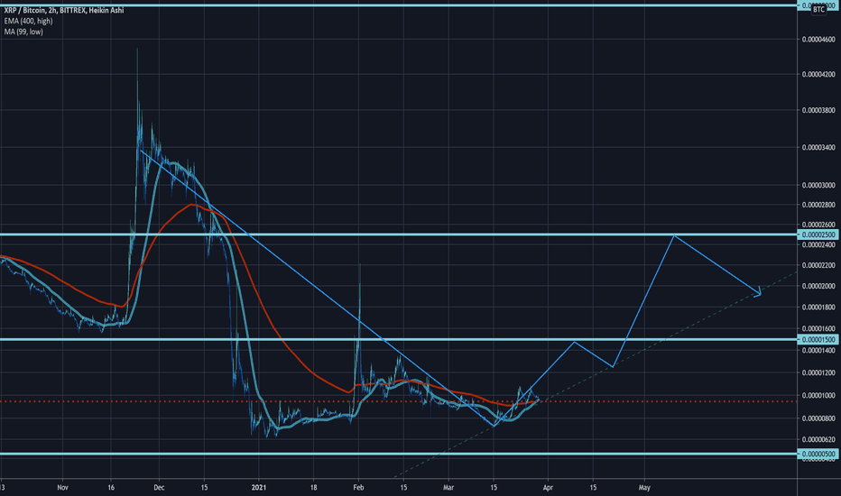This screenshot has height=496, width=841.
Task: Select the horizontal line at 0.00002500 level
Action: (399, 234)
